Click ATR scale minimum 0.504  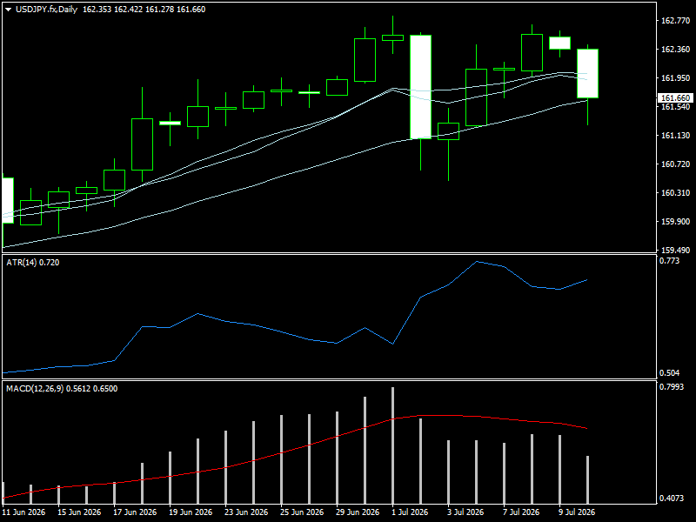(669, 373)
